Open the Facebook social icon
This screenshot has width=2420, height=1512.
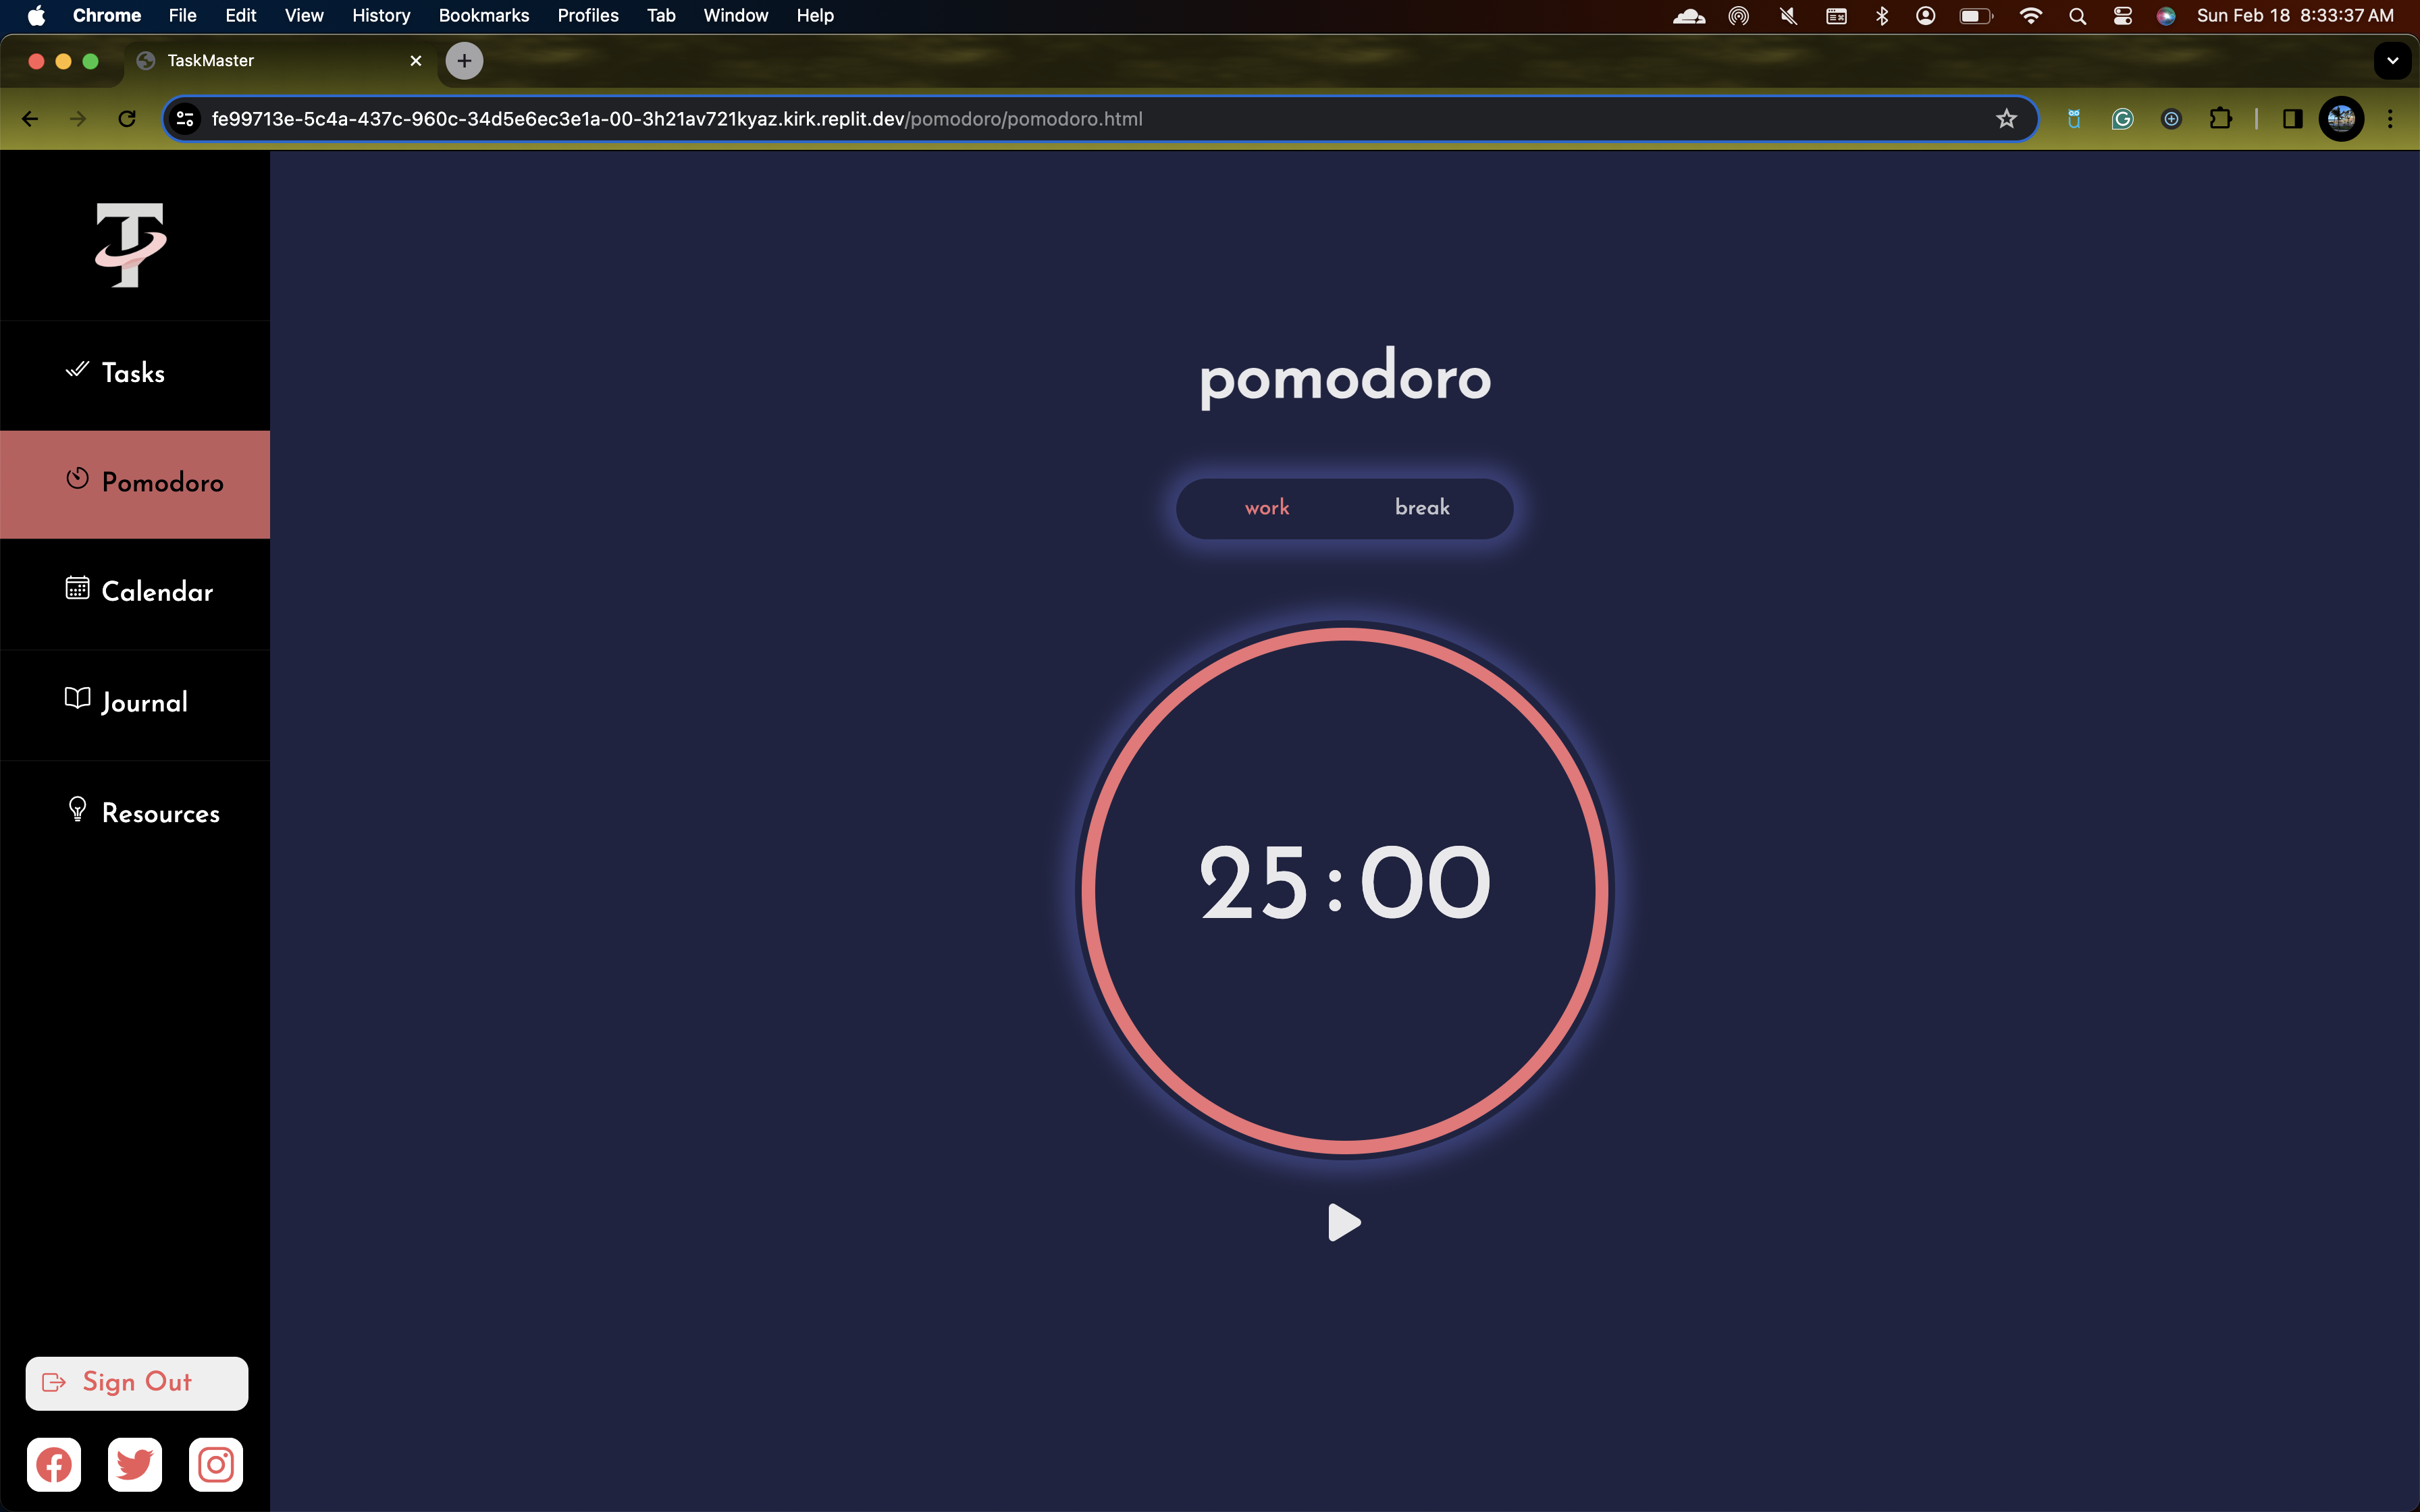54,1465
